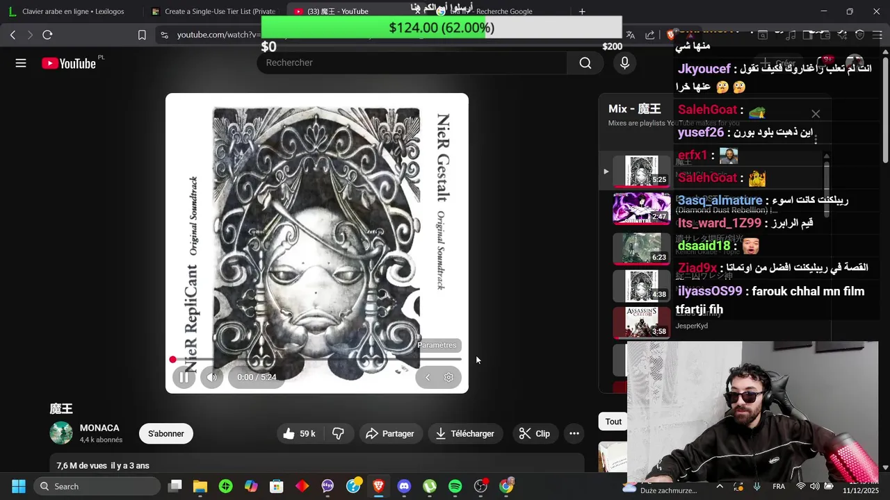
Task: Click the Télécharger download button
Action: [x=465, y=433]
